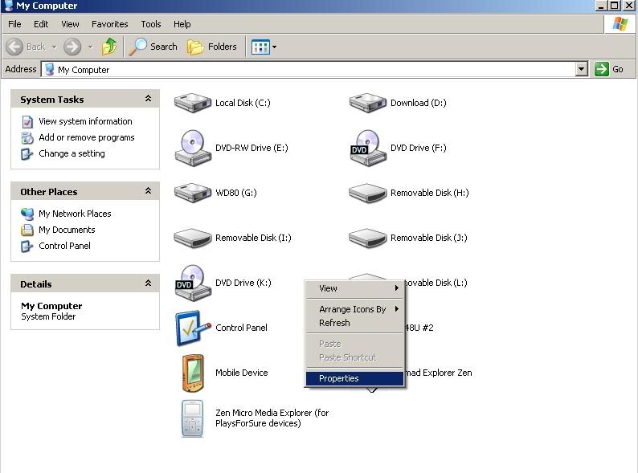Toggle the Folders pane toolbar button

[x=212, y=47]
